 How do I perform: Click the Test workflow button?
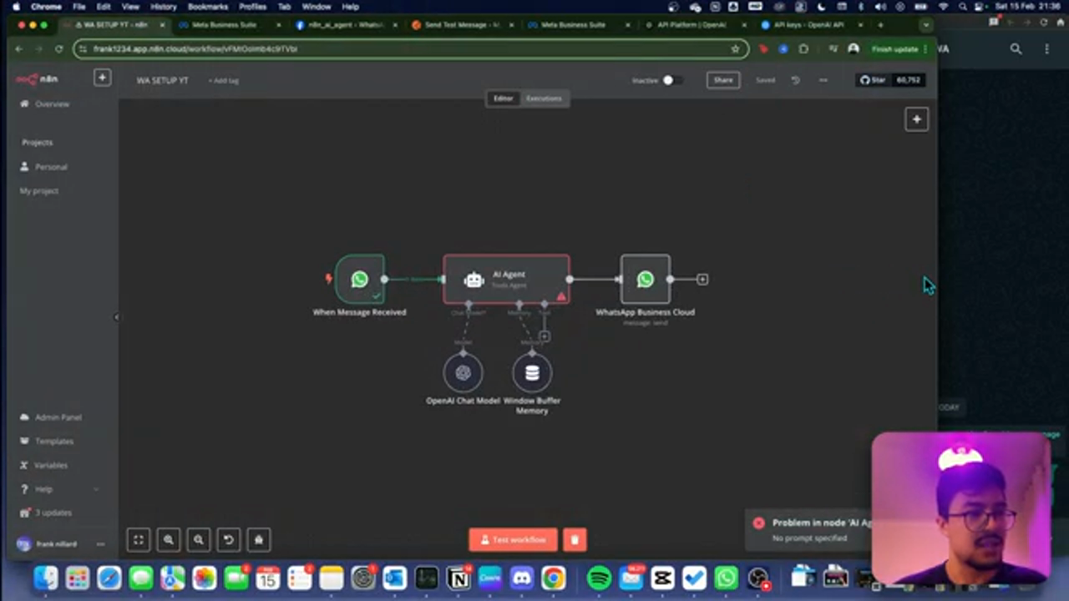click(x=513, y=540)
